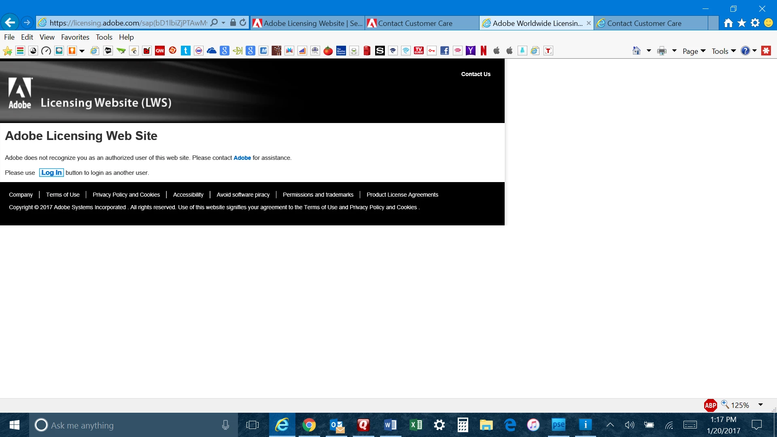
Task: Switch to the Adobe Licensing Website tab
Action: [308, 23]
